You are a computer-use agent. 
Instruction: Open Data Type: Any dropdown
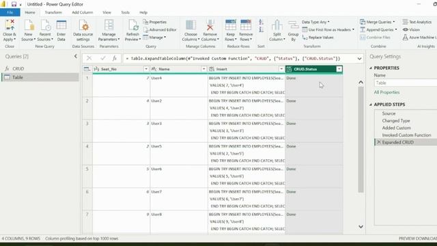315,22
